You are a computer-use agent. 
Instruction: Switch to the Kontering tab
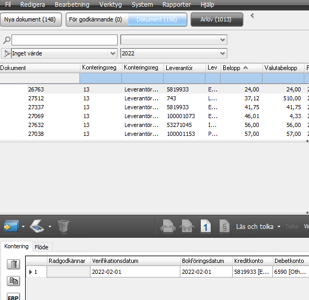point(16,246)
